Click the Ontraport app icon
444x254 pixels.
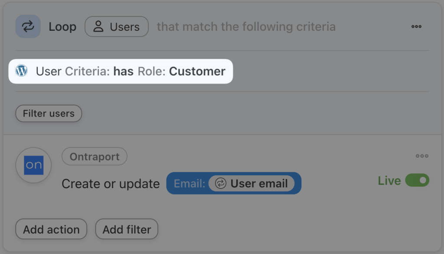[x=33, y=165]
